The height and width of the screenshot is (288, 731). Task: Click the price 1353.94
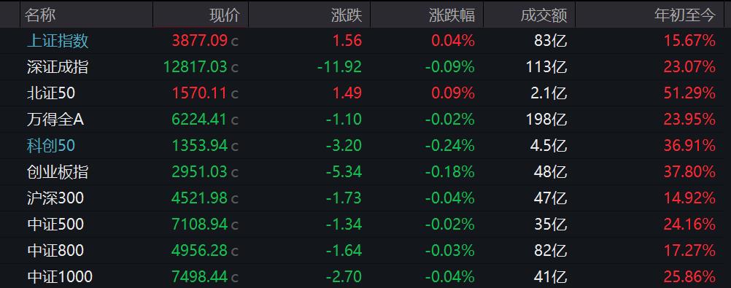click(200, 146)
